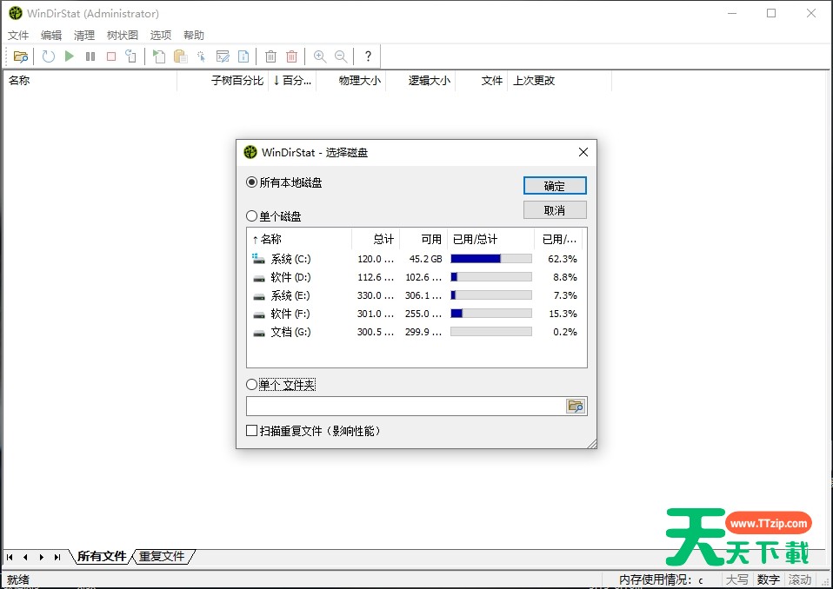
Task: Click the open item file icon
Action: 159,56
